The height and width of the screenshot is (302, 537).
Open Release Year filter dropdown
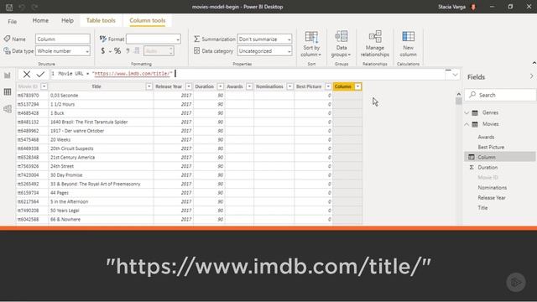[x=189, y=86]
